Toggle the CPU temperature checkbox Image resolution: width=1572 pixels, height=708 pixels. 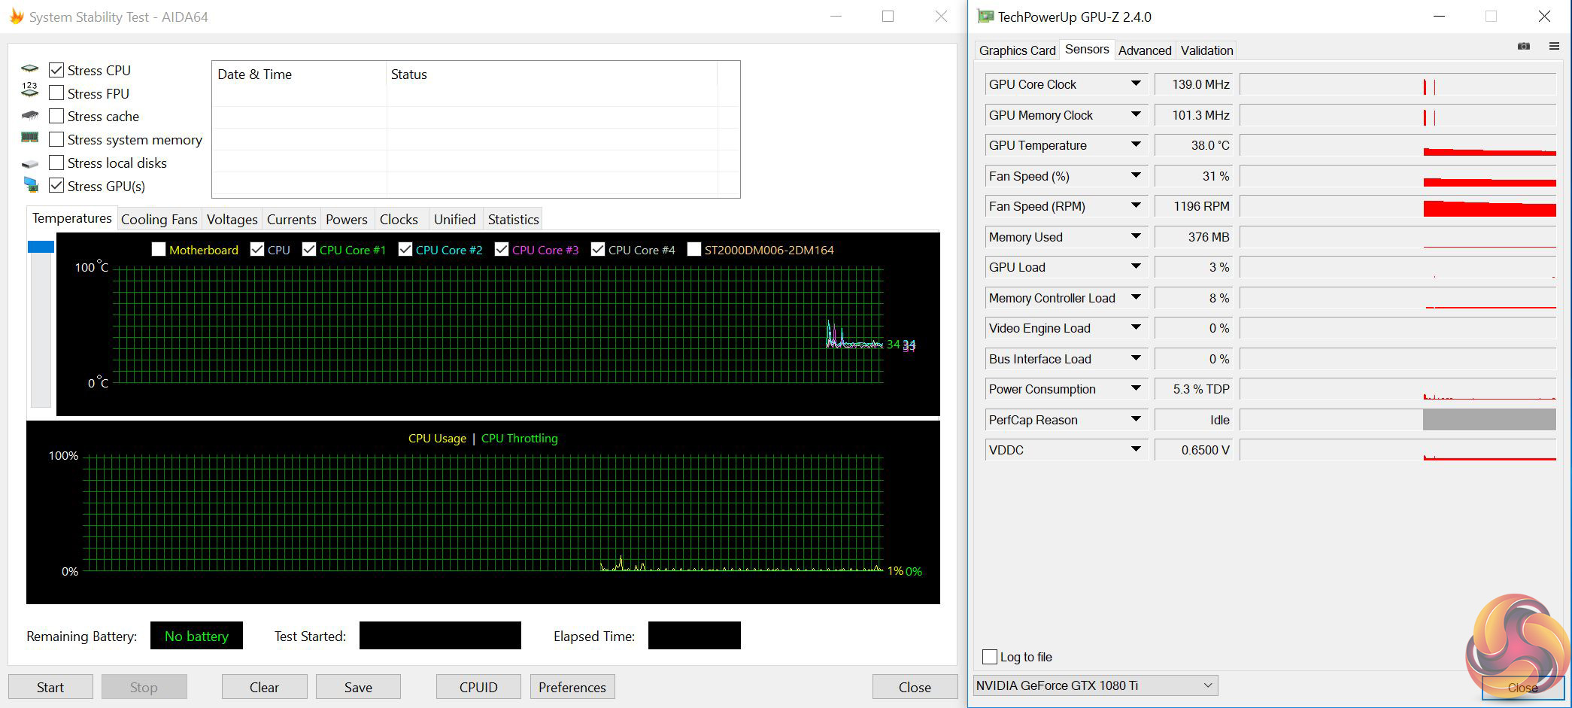pos(256,249)
